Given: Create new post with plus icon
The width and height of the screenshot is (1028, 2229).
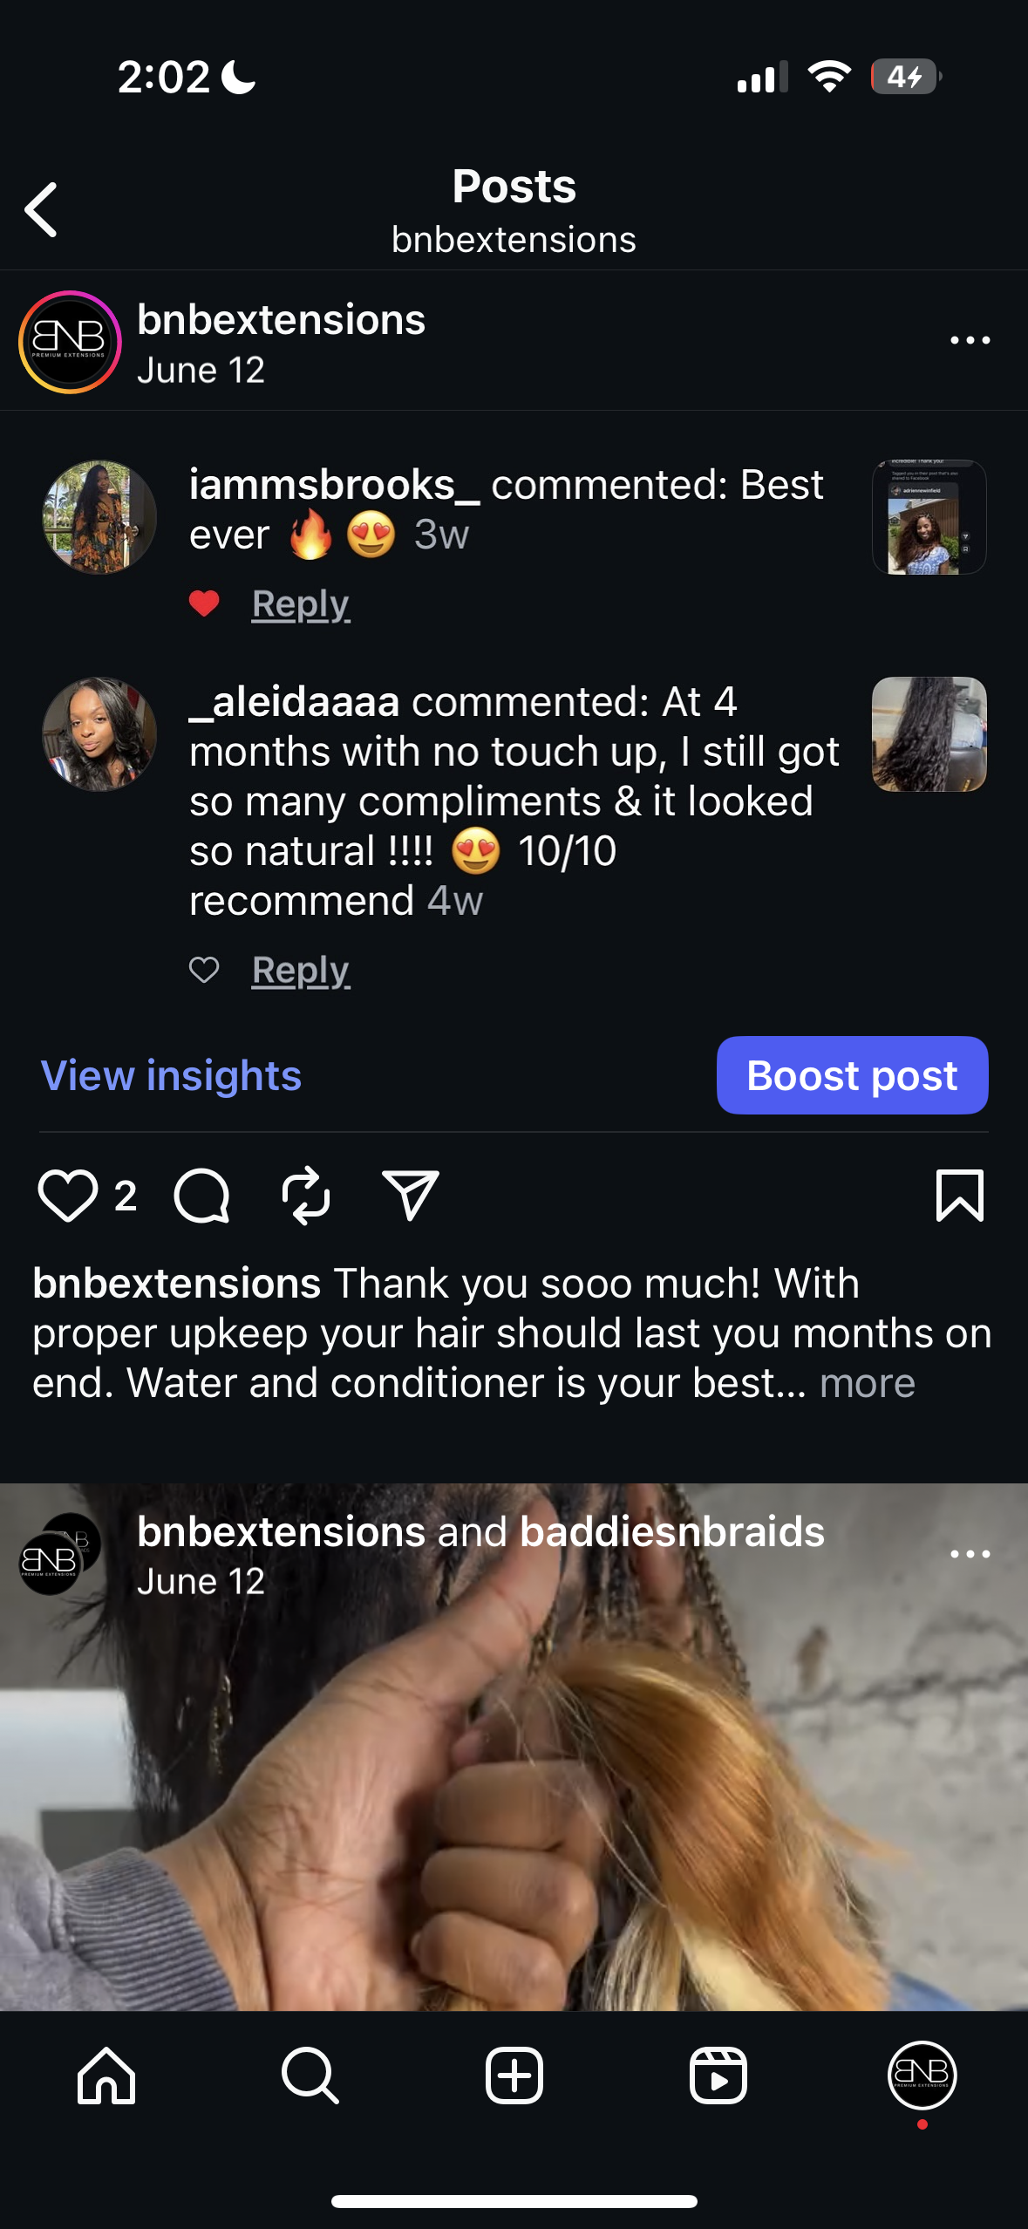Looking at the screenshot, I should point(514,2076).
